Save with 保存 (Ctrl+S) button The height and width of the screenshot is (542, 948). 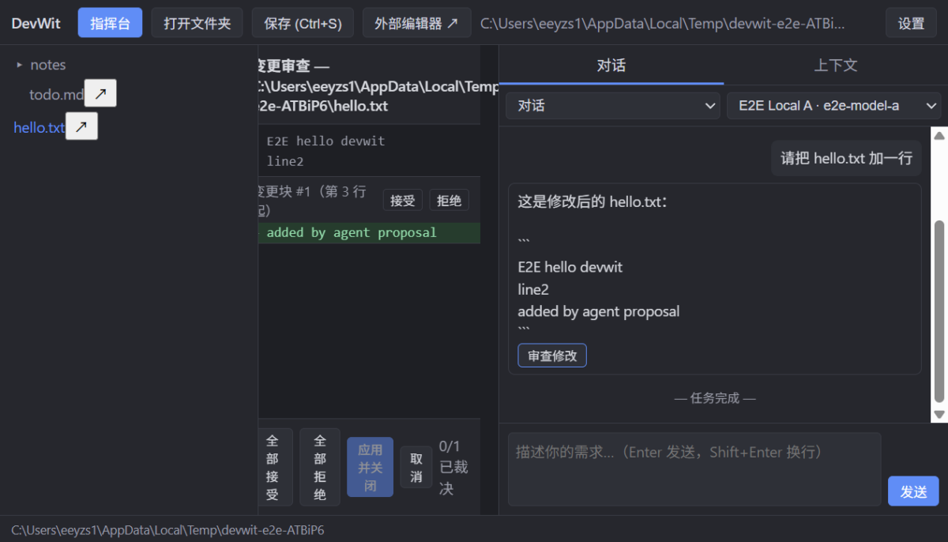303,23
